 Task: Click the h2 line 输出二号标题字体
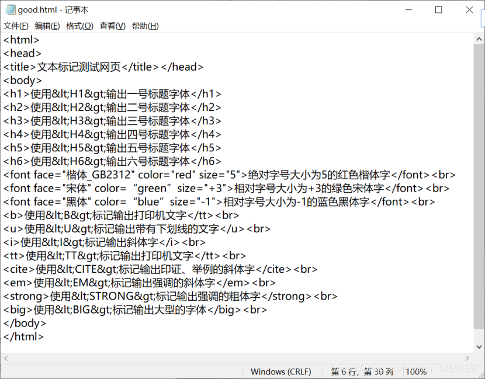112,107
